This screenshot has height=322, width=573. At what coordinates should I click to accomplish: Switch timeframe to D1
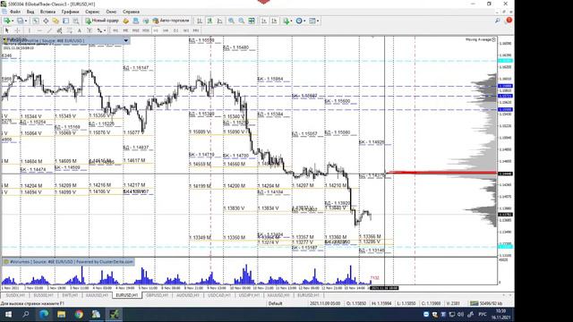coord(175,30)
